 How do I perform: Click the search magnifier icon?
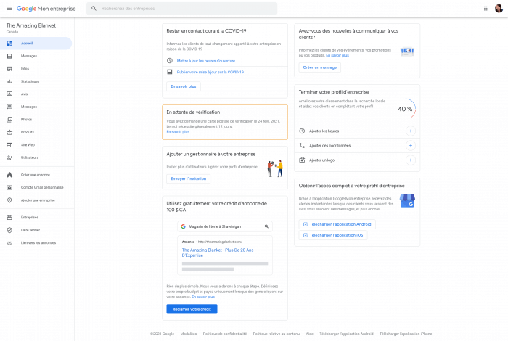(x=94, y=9)
